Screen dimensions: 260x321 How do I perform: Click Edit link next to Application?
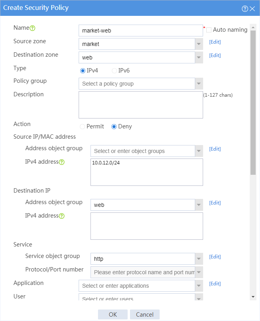pyautogui.click(x=215, y=284)
